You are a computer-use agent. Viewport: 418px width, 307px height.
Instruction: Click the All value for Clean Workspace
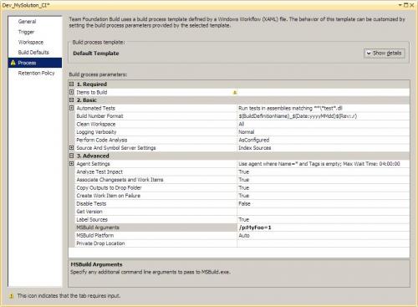click(242, 124)
